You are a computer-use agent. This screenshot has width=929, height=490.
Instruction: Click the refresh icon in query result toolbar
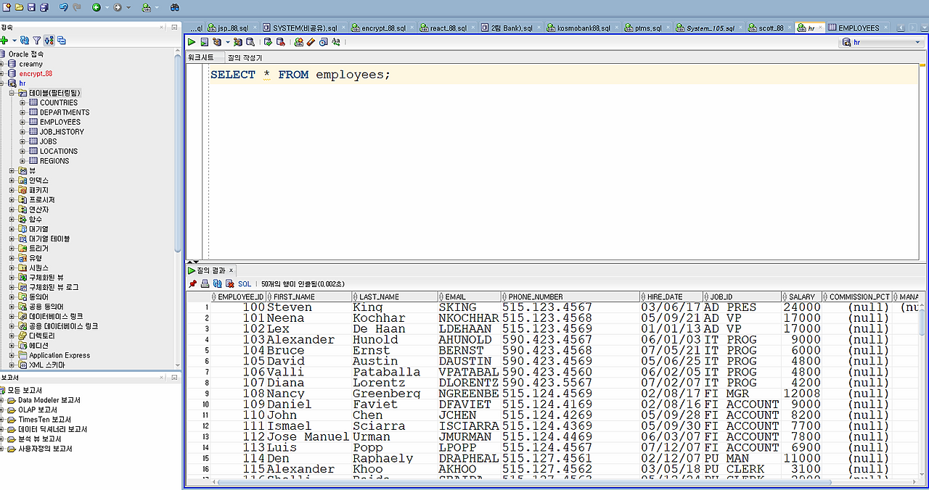tap(218, 283)
